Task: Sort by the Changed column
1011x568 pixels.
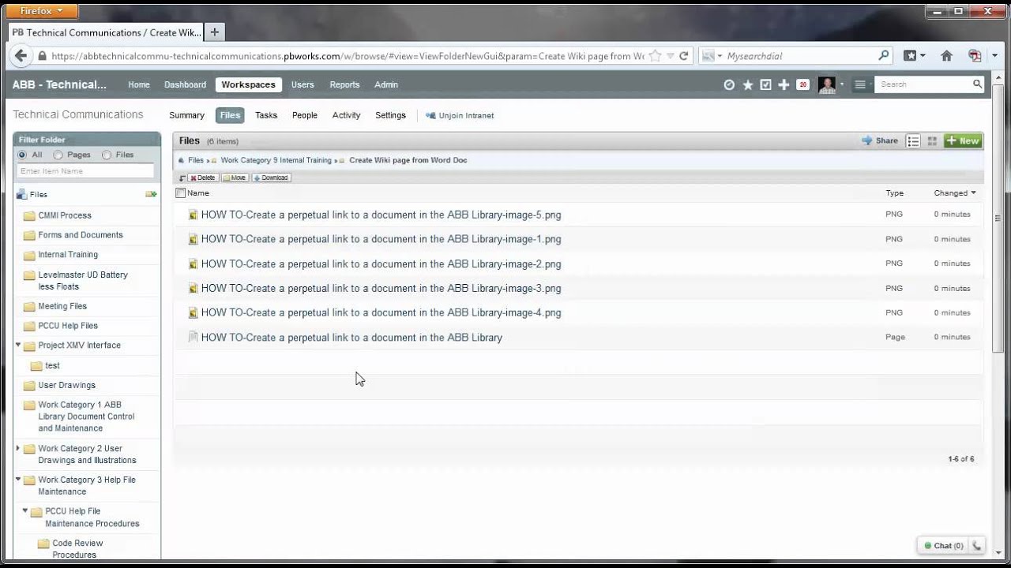Action: [954, 192]
